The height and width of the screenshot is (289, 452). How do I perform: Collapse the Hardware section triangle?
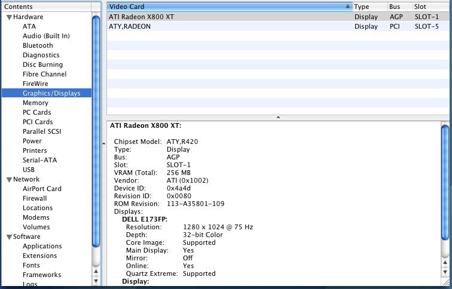pos(9,17)
